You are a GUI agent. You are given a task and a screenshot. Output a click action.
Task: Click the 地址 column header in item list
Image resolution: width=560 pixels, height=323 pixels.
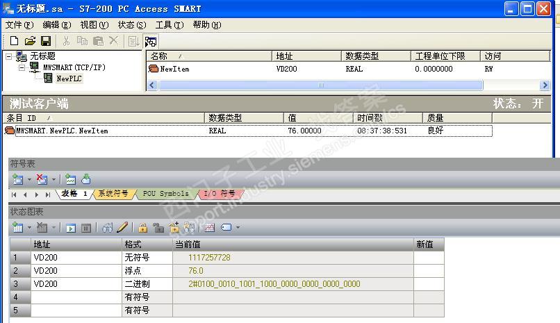307,56
